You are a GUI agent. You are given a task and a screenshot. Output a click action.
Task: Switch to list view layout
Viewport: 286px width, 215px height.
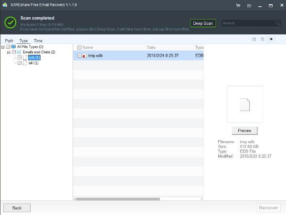point(262,39)
